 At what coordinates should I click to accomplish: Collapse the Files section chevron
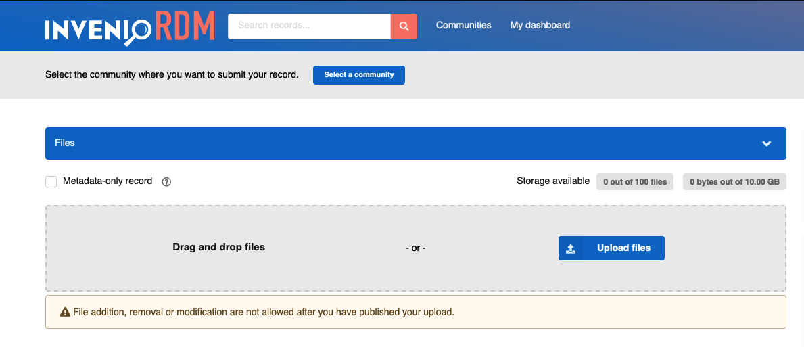pos(766,143)
